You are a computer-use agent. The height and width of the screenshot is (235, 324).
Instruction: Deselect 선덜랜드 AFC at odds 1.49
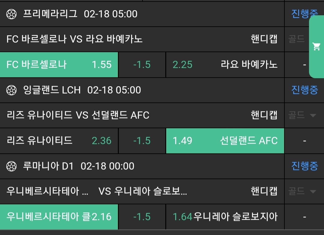pyautogui.click(x=225, y=141)
